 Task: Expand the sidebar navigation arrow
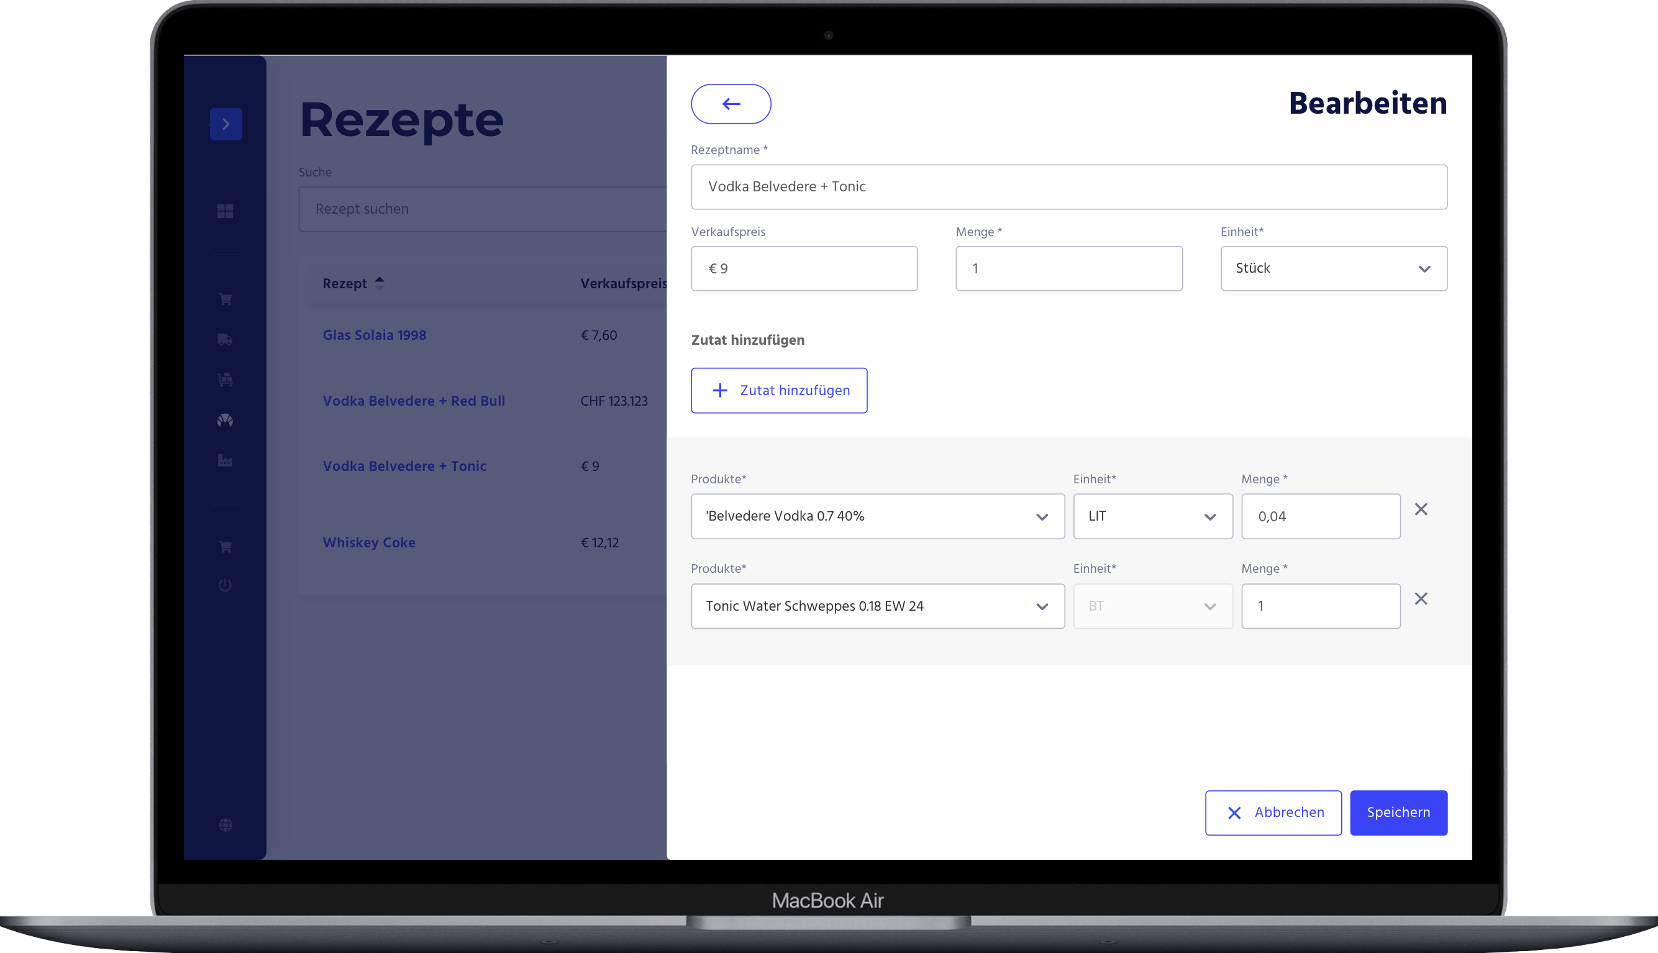pyautogui.click(x=225, y=124)
